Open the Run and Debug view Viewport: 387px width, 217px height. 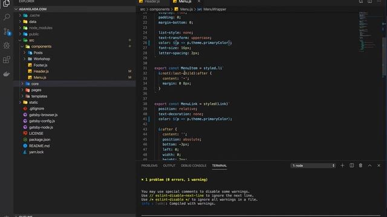[7, 45]
